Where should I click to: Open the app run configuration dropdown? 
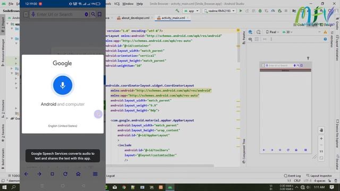(191, 11)
